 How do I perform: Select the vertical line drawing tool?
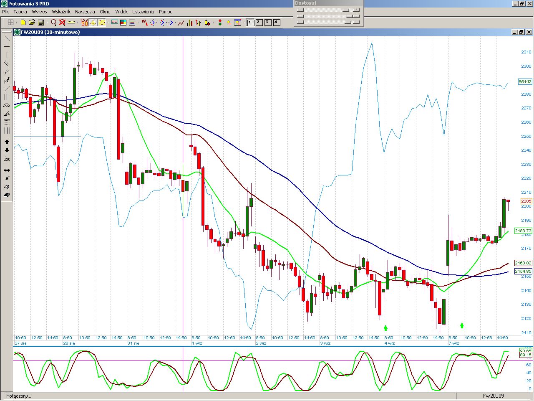click(x=7, y=55)
